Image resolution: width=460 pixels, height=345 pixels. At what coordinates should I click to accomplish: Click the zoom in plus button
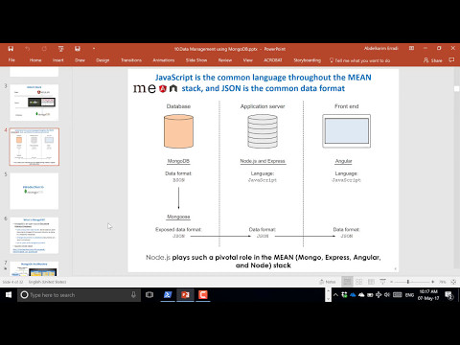(x=433, y=282)
